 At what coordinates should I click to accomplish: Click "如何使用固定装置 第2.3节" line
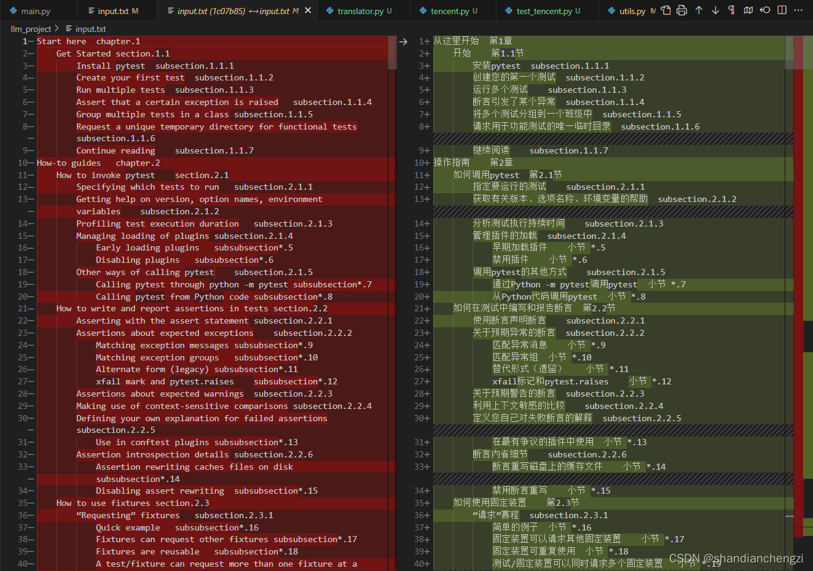pyautogui.click(x=516, y=503)
